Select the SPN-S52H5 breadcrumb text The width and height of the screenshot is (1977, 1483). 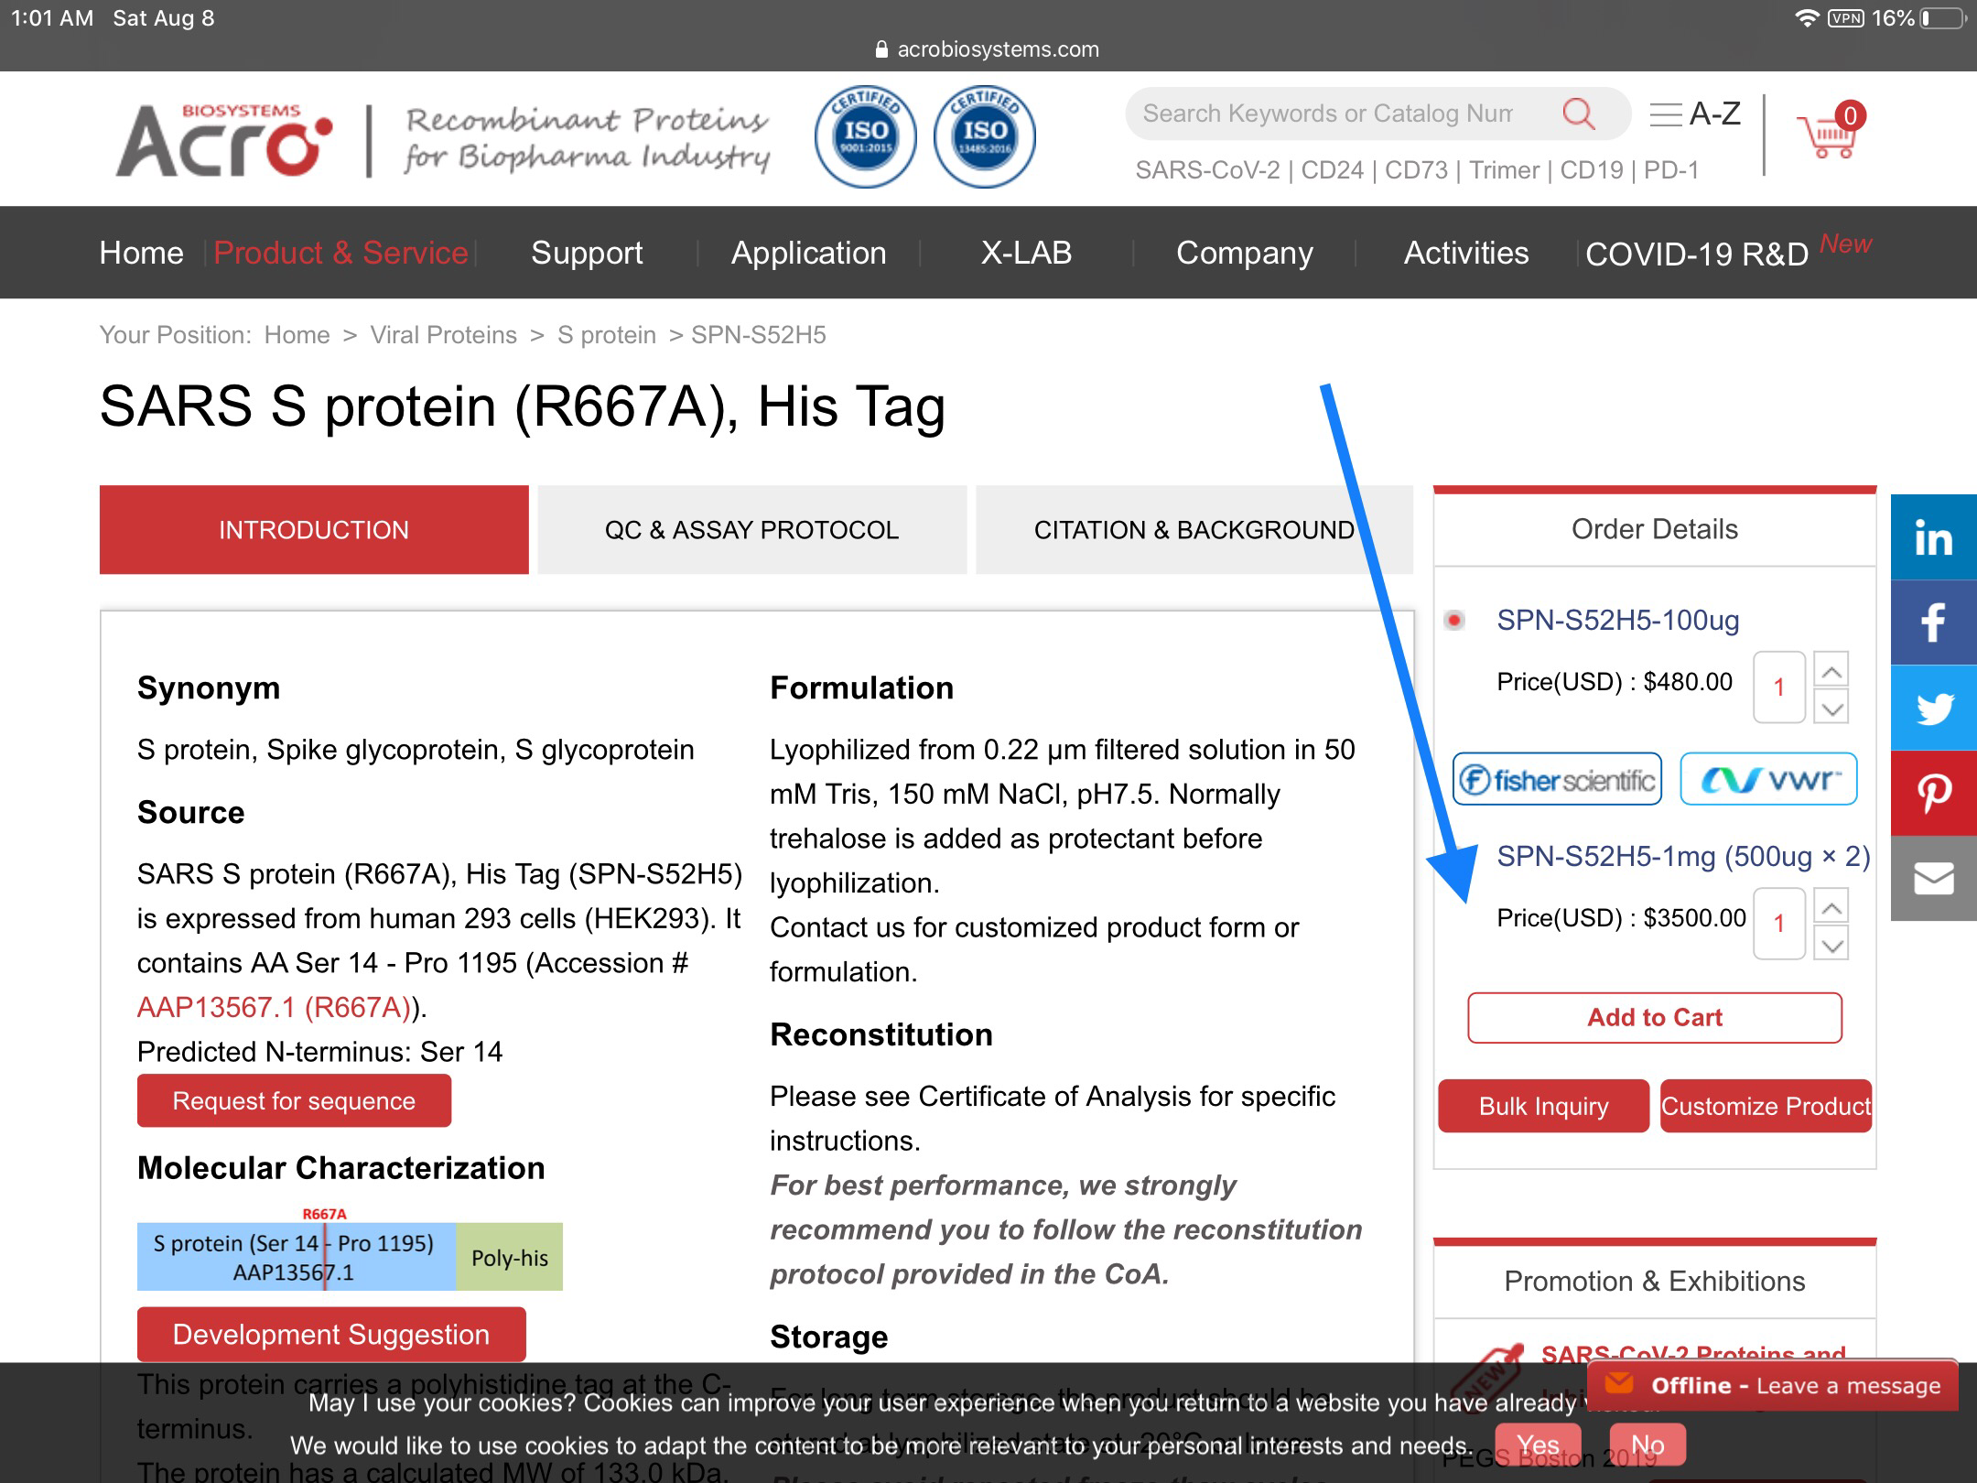coord(758,335)
